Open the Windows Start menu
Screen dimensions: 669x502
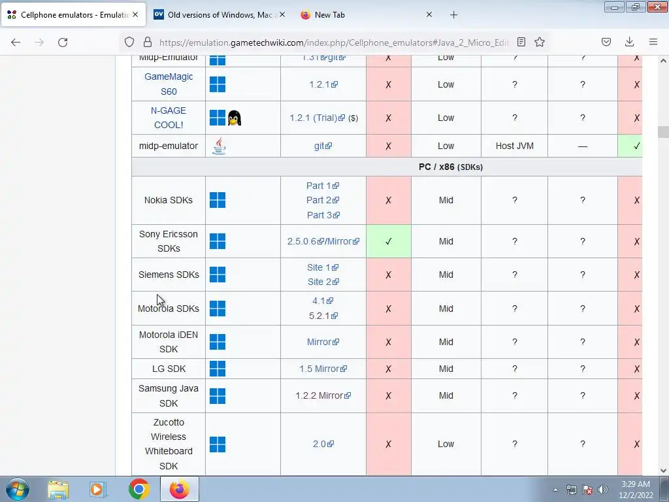pos(18,489)
